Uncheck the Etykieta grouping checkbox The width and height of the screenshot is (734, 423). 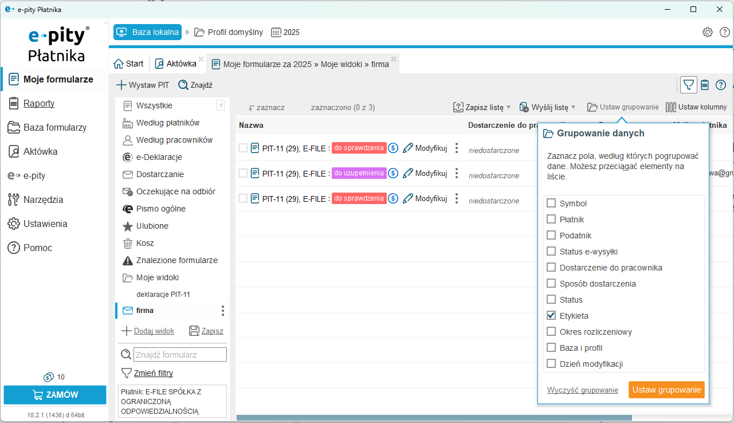551,316
